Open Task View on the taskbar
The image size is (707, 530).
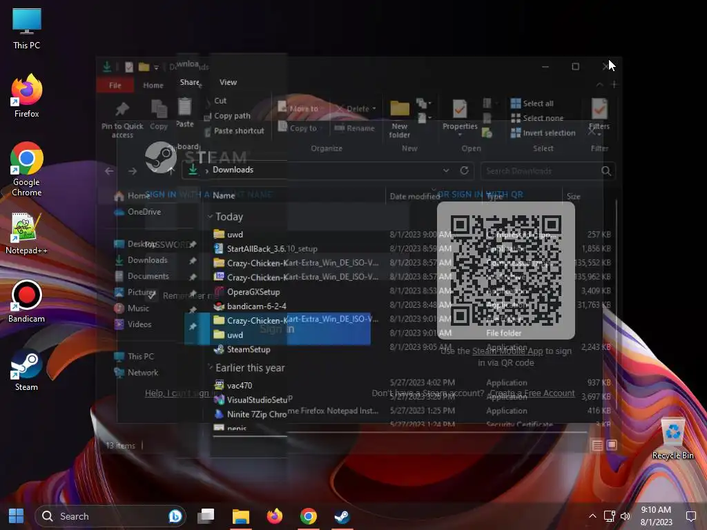206,516
